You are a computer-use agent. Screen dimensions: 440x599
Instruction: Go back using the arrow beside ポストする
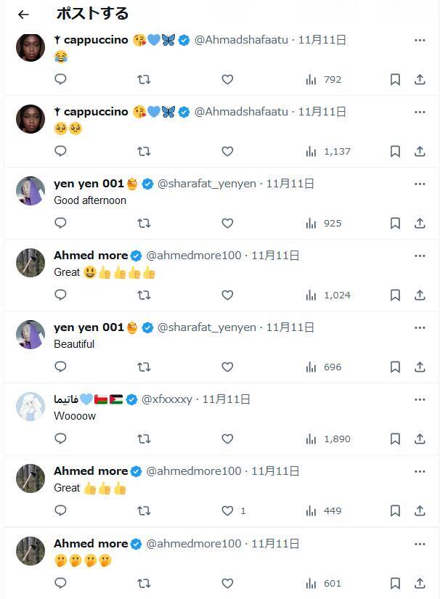click(x=23, y=15)
